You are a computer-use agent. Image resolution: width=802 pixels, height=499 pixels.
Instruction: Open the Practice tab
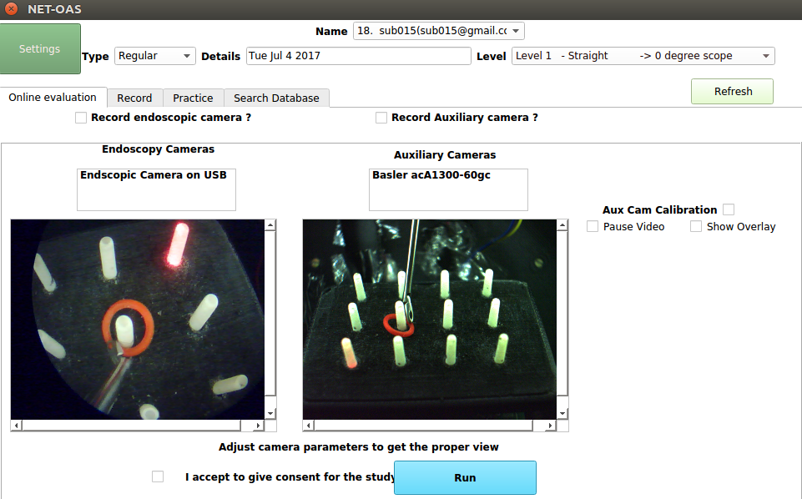[x=193, y=98]
